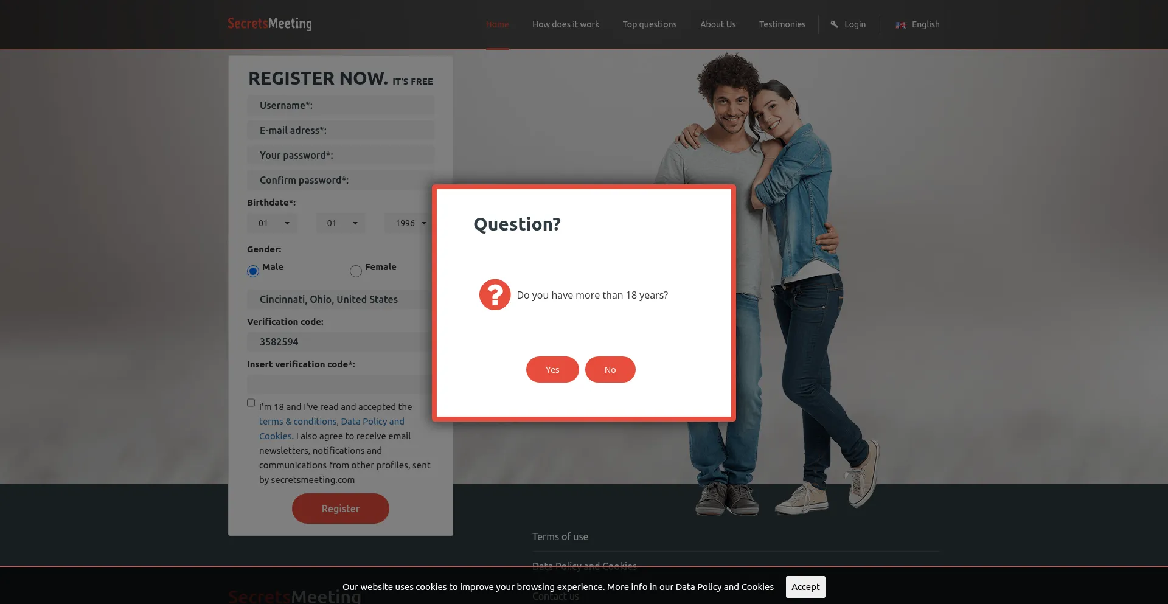1168x604 pixels.
Task: Click the flag icon next to English
Action: tap(901, 25)
